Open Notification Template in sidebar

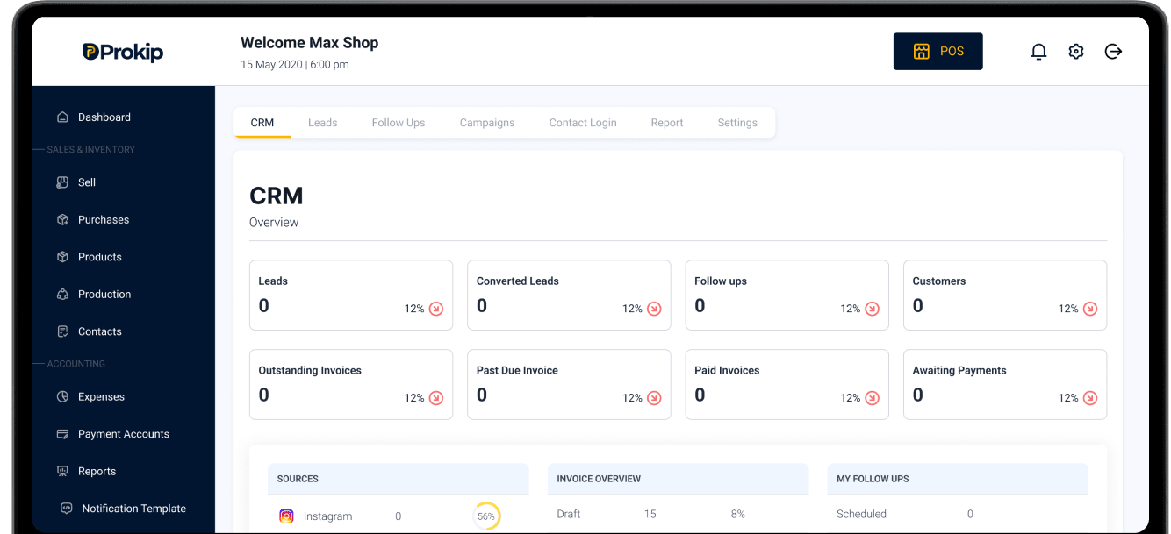(x=123, y=509)
